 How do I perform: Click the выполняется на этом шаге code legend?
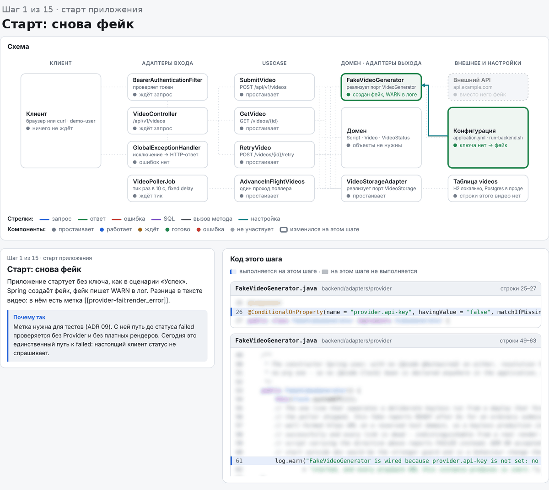274,272
